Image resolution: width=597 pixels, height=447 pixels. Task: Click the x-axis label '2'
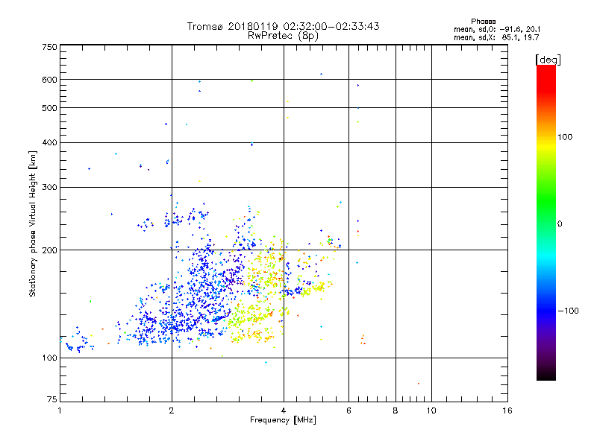click(x=172, y=410)
